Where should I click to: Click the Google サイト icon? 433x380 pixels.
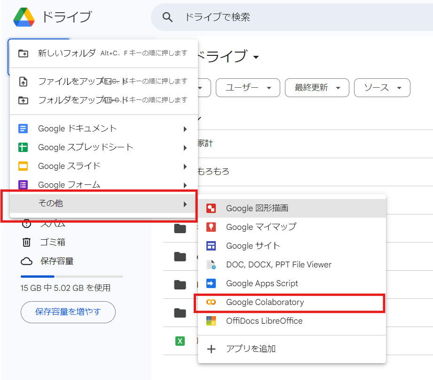coord(211,246)
